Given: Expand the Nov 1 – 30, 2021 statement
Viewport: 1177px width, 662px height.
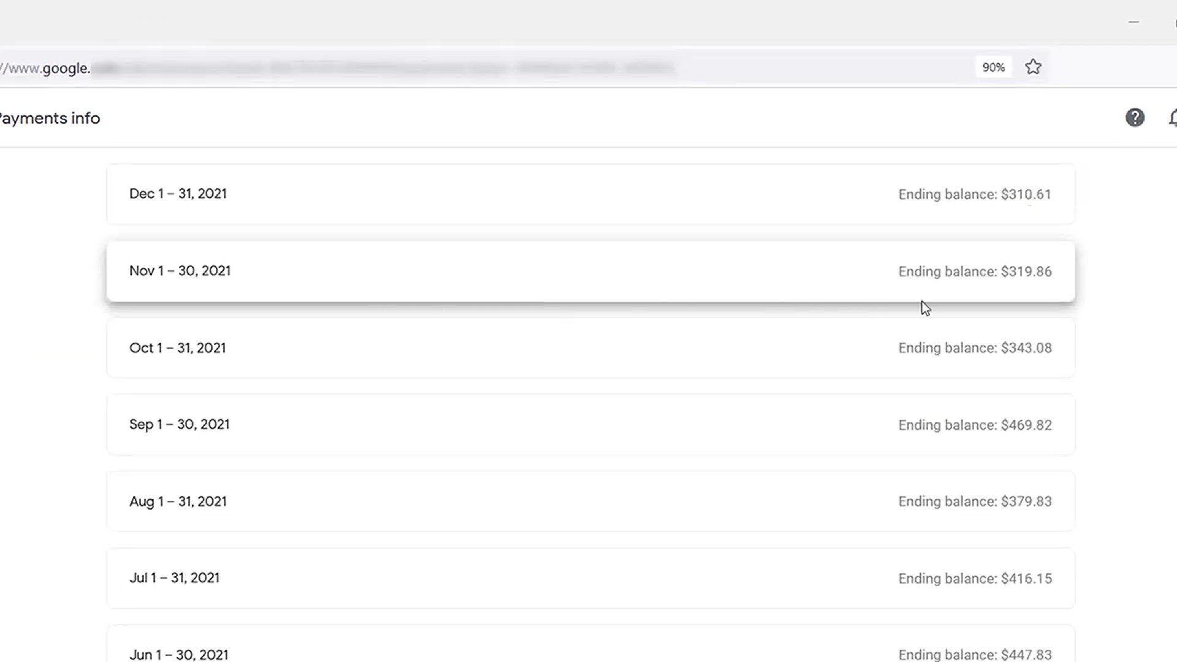Looking at the screenshot, I should (591, 272).
